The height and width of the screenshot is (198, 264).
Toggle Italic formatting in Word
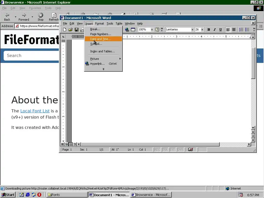pos(214,30)
